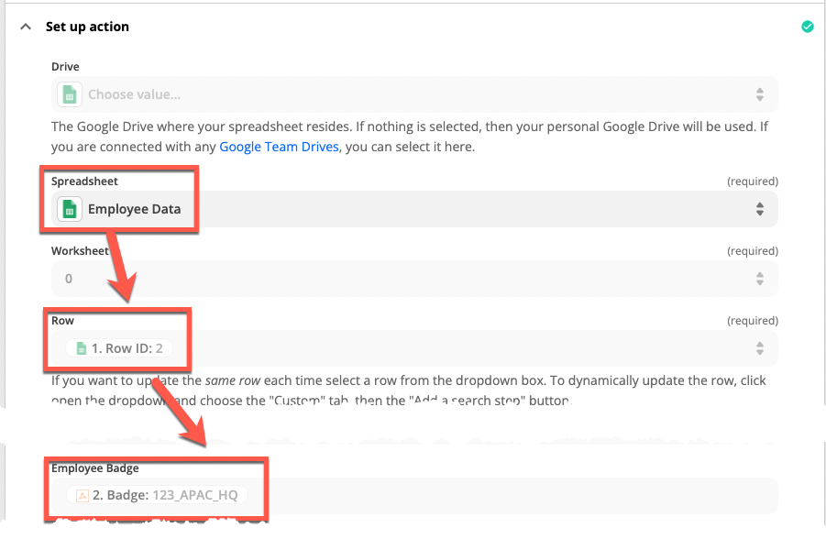The image size is (826, 550).
Task: Click the Drive field up-down arrows
Action: pos(759,94)
